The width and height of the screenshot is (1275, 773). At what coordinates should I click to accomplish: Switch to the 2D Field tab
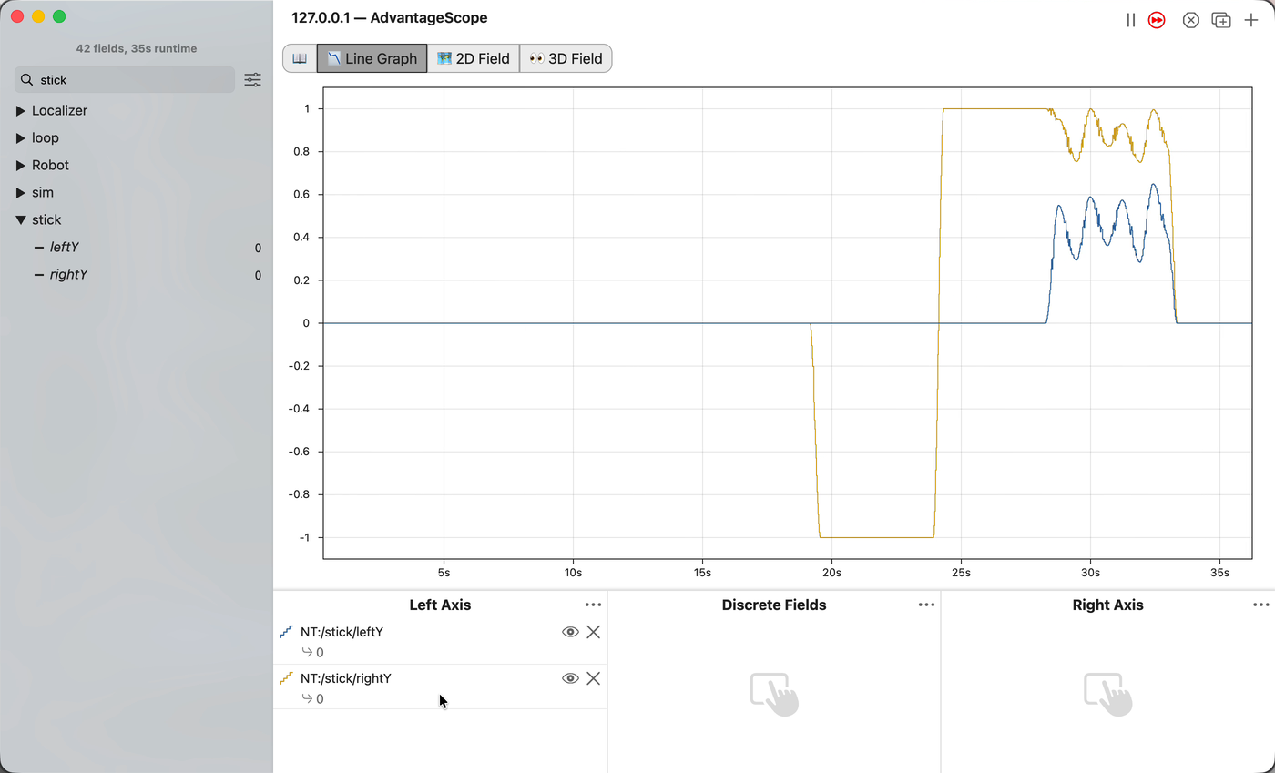click(474, 58)
